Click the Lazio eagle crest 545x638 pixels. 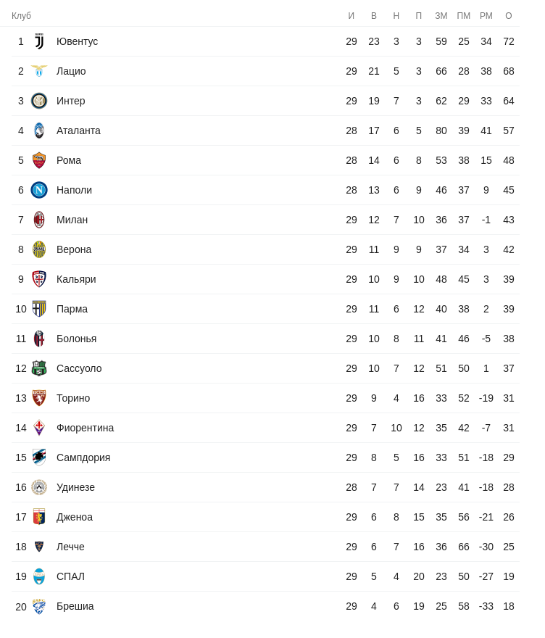(39, 71)
